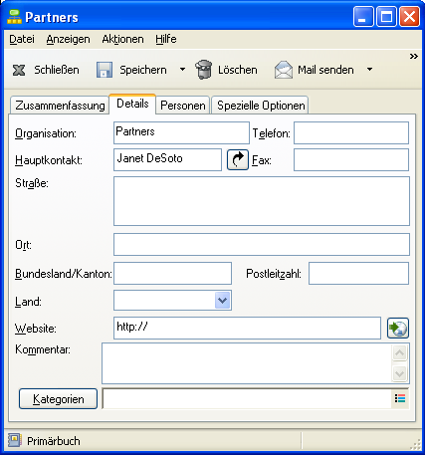
Task: Open the Hilfe menu
Action: click(166, 39)
